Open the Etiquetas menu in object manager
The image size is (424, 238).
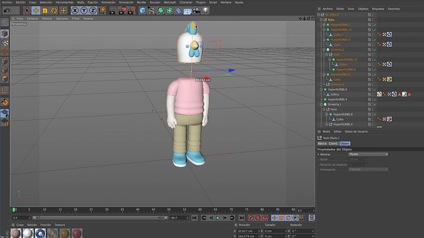coord(378,9)
